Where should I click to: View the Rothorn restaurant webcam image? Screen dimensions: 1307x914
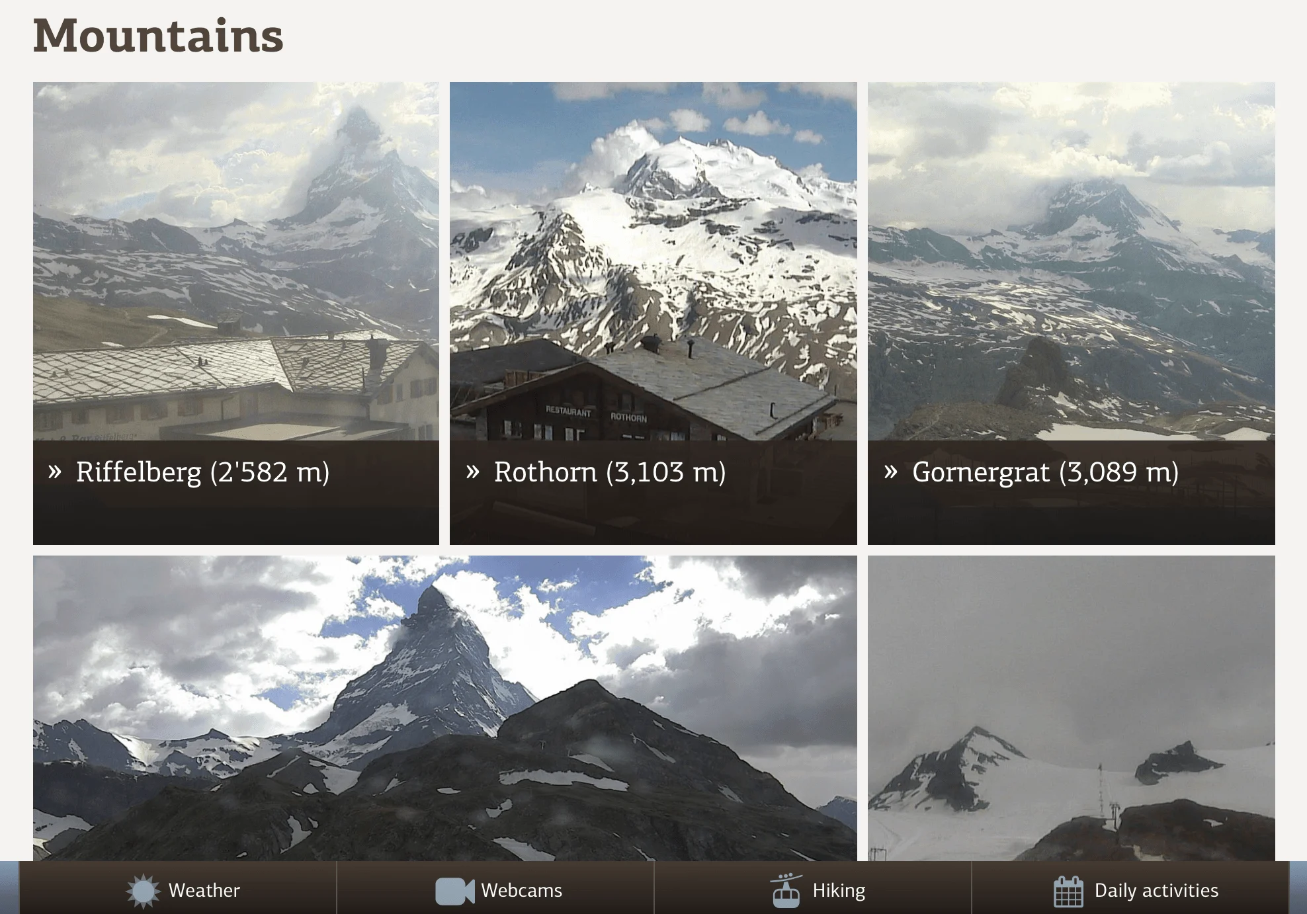[653, 261]
